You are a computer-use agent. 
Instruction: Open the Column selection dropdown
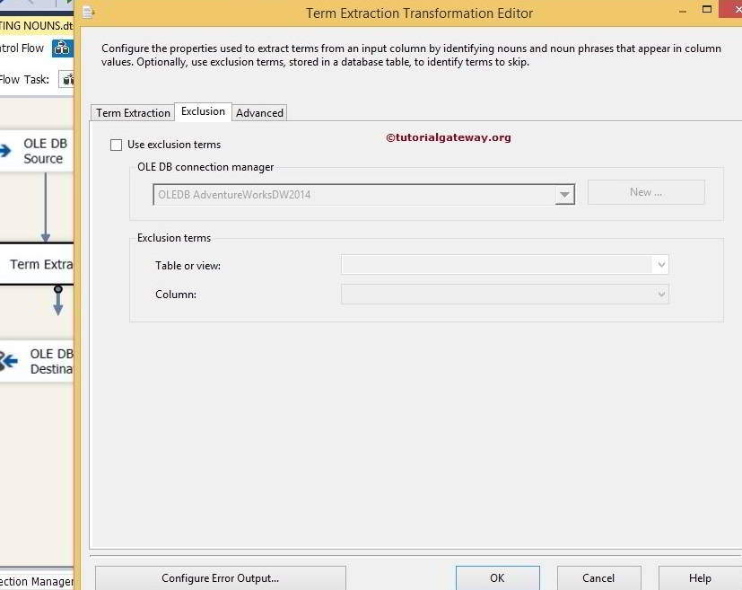coord(661,294)
